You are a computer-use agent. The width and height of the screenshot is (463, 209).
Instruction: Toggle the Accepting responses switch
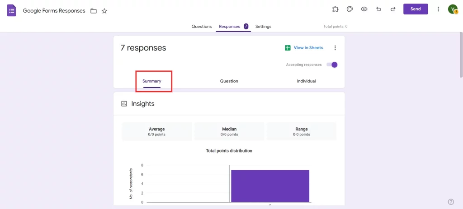point(332,65)
